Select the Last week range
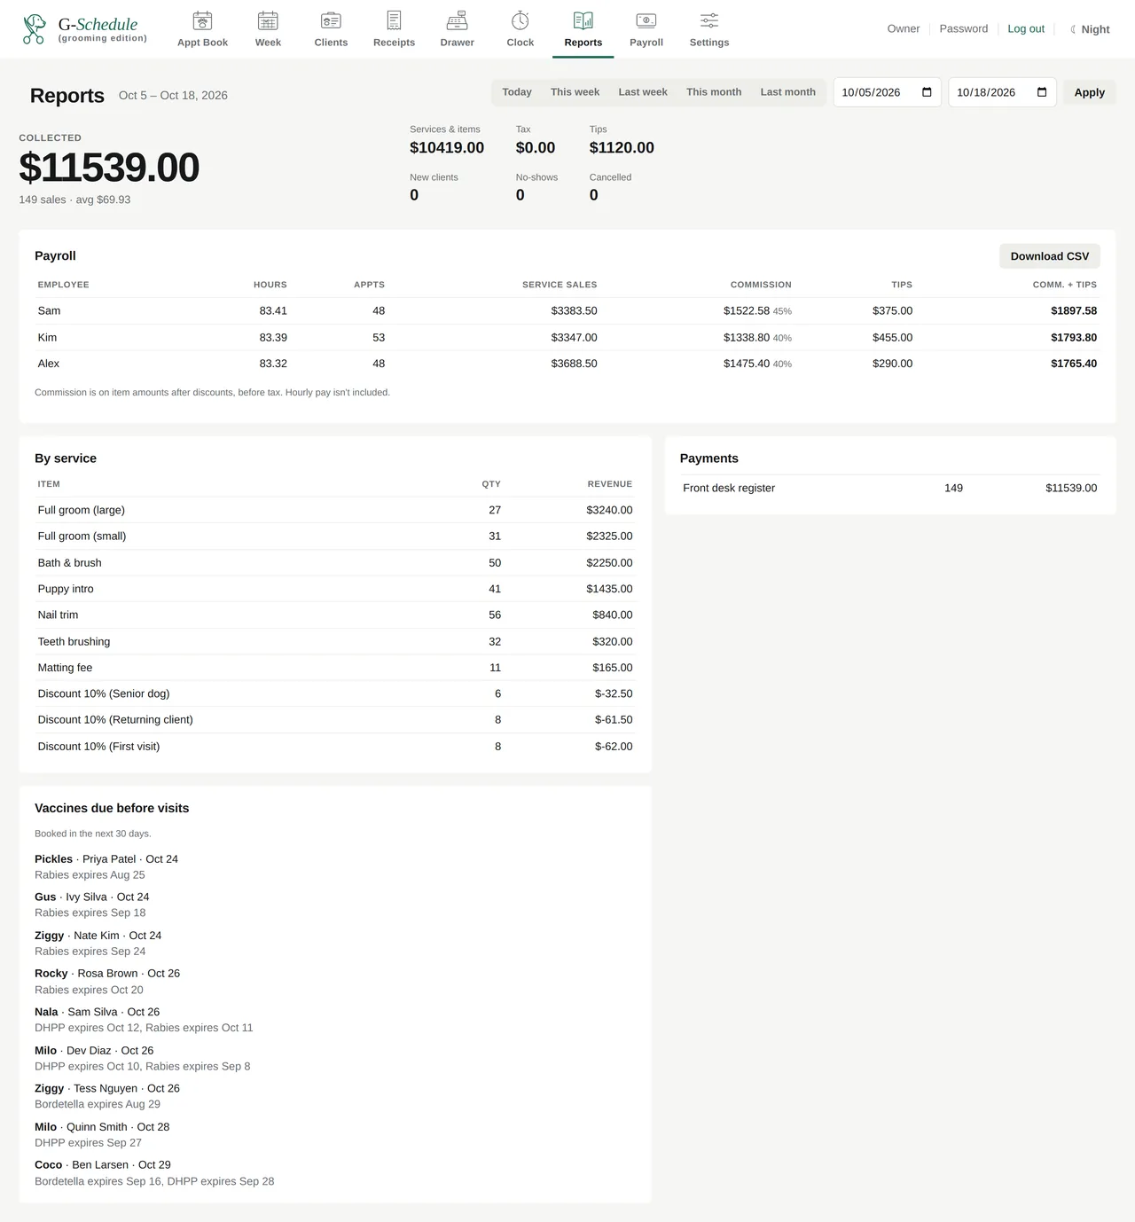 point(643,92)
